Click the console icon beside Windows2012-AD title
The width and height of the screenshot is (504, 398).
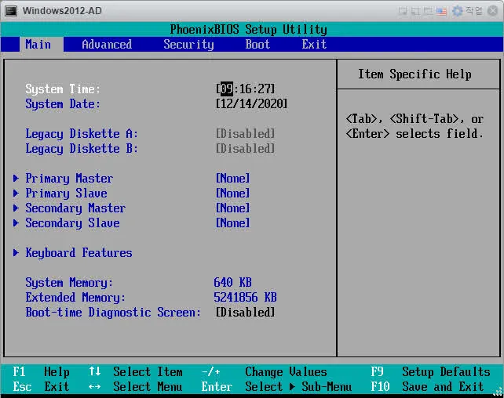point(11,11)
